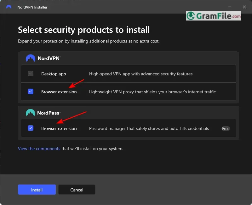
Task: Open the View the components link
Action: 39,149
